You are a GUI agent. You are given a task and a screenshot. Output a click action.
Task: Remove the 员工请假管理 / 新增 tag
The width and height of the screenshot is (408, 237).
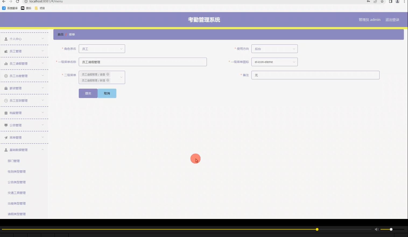click(x=108, y=80)
